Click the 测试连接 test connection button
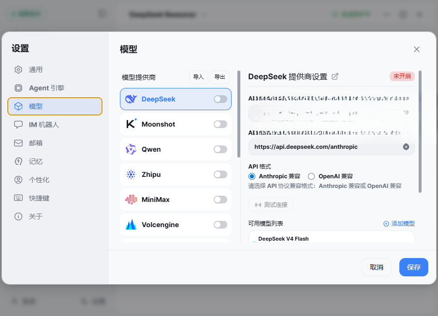438x316 pixels. click(x=271, y=205)
